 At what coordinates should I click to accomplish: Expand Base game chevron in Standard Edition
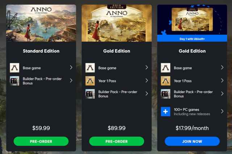click(x=71, y=68)
